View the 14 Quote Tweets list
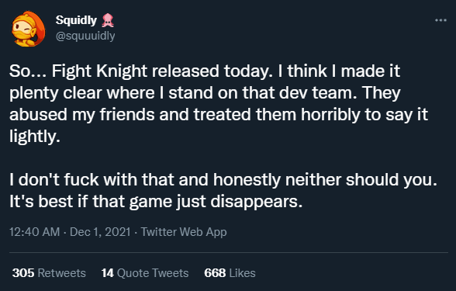Screen dimensions: 456x291 [x=145, y=273]
